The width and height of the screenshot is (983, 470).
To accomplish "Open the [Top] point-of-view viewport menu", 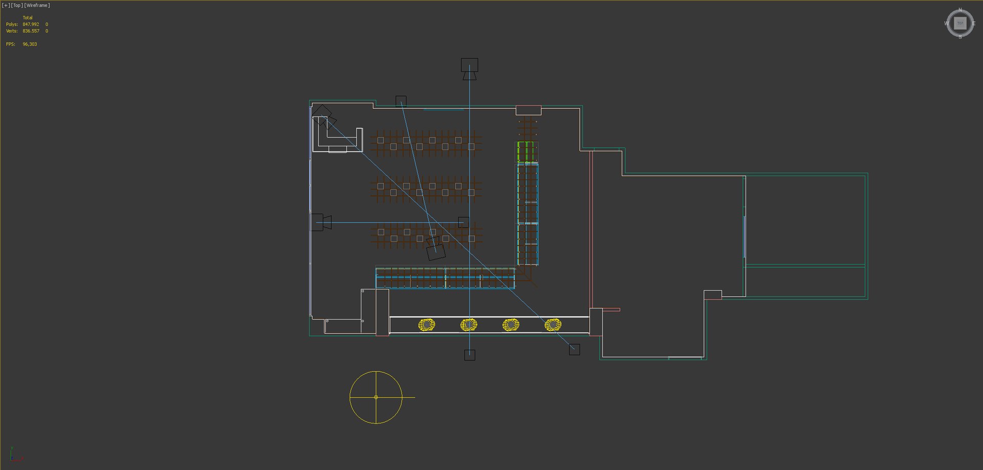I will point(17,5).
